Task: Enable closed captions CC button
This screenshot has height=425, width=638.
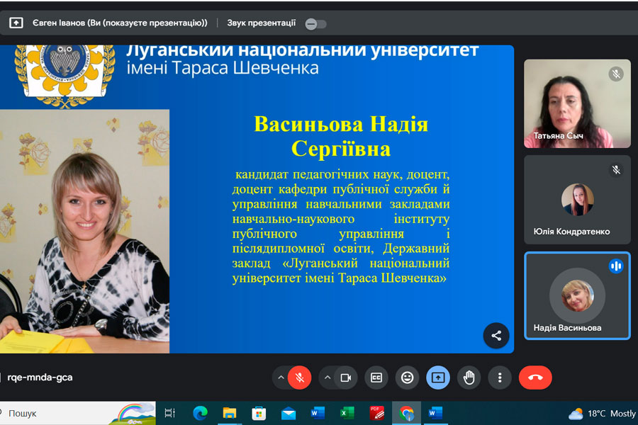Action: 376,378
